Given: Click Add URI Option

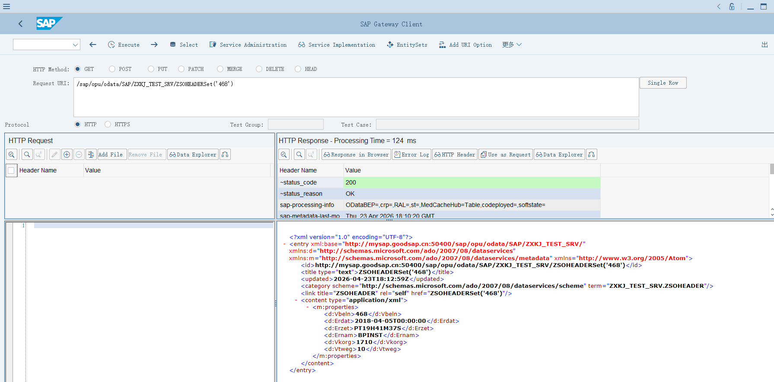Looking at the screenshot, I should pyautogui.click(x=465, y=45).
